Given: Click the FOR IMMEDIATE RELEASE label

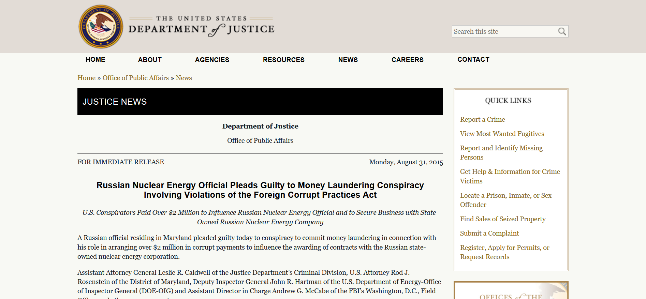Looking at the screenshot, I should click(121, 162).
